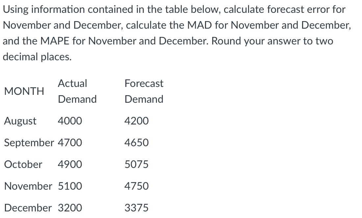Select the September row label
362x218 pixels.
[29, 143]
